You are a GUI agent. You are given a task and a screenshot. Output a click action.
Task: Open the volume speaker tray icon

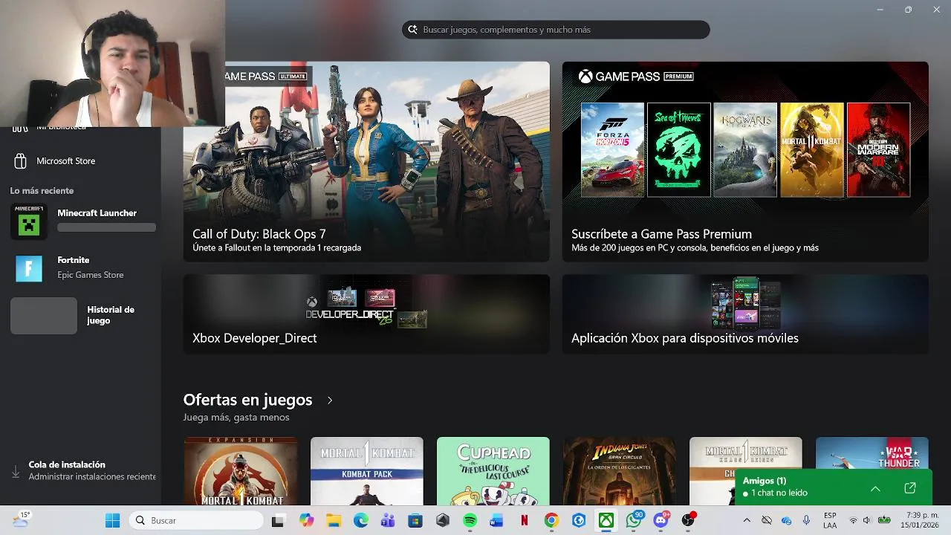pos(867,521)
